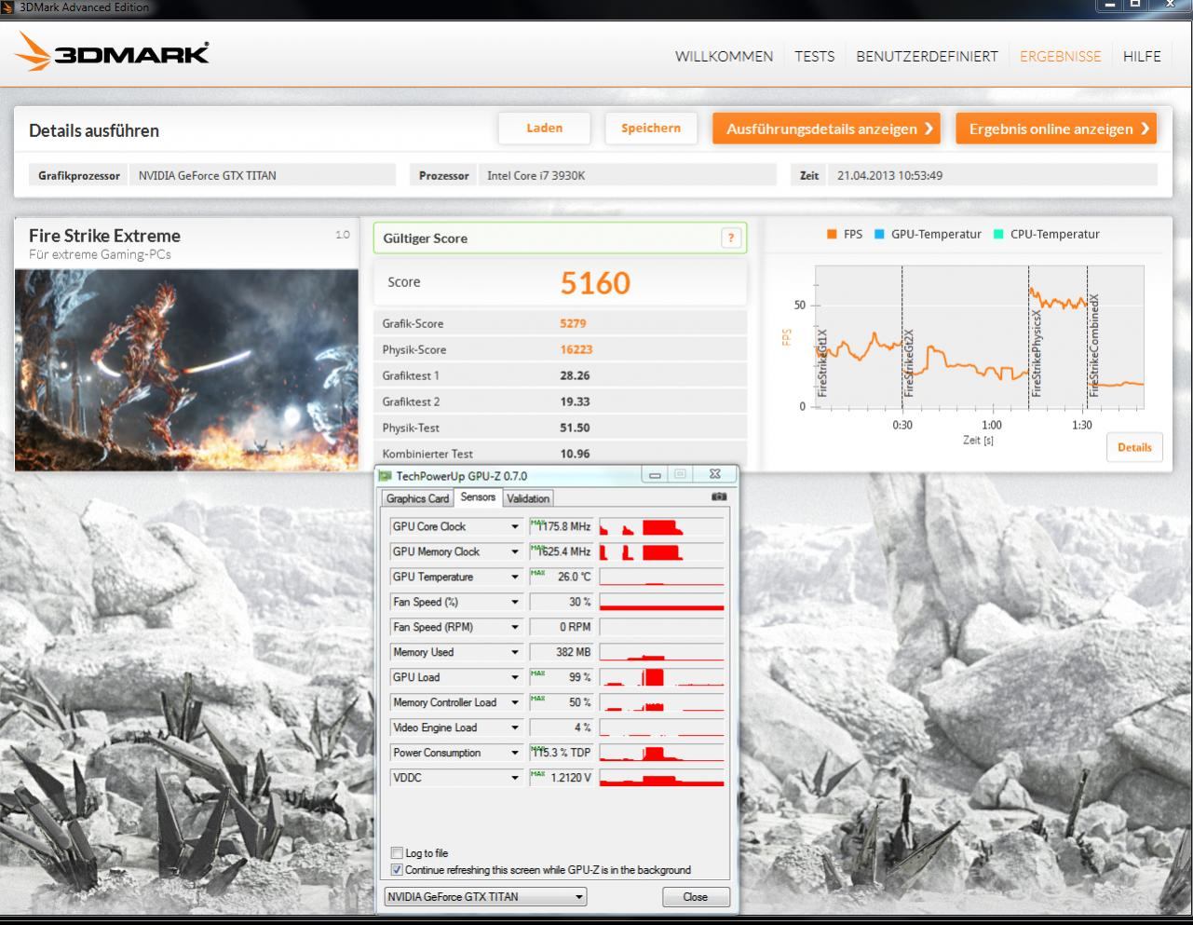Click the FireStrikePhysicsX marker in FPS chart
The image size is (1193, 925).
1037,352
